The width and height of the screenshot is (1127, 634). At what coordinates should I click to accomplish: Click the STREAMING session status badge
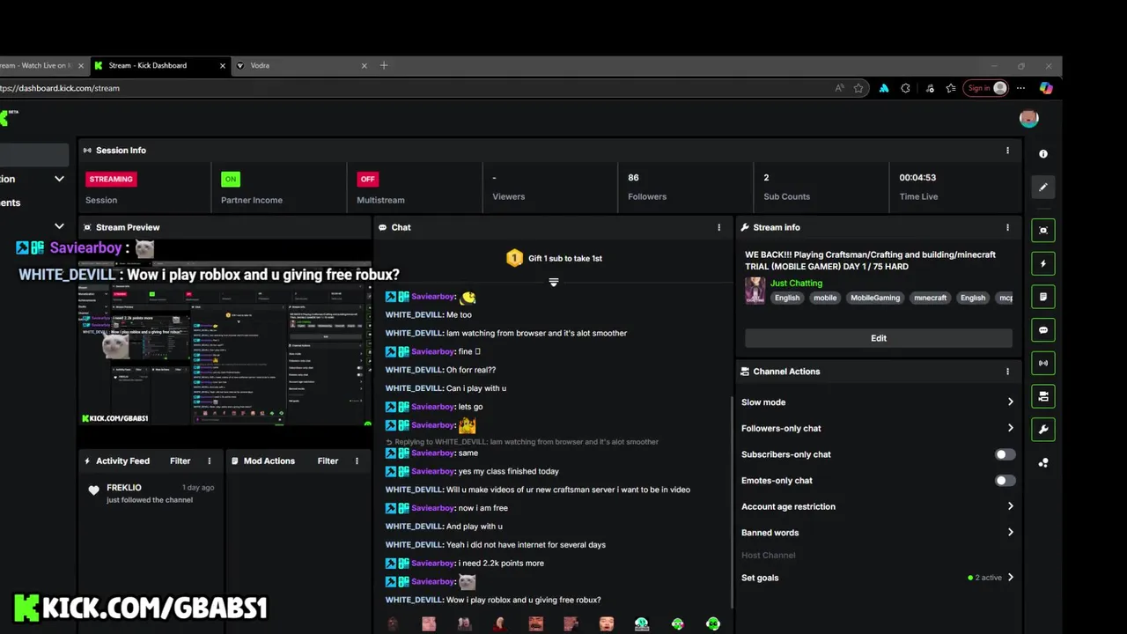click(111, 179)
